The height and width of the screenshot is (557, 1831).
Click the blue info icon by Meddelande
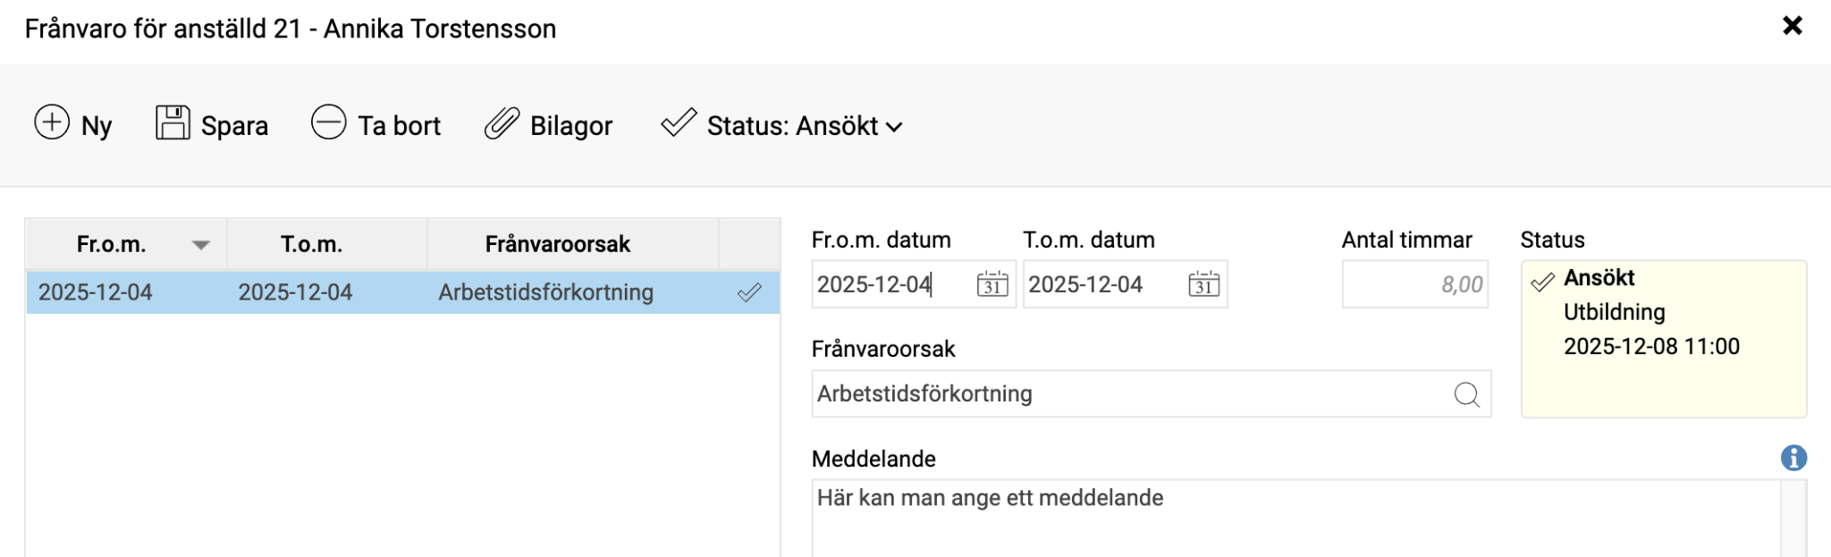1793,458
